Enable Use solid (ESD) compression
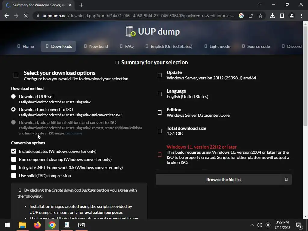308x231 pixels. coord(14,176)
